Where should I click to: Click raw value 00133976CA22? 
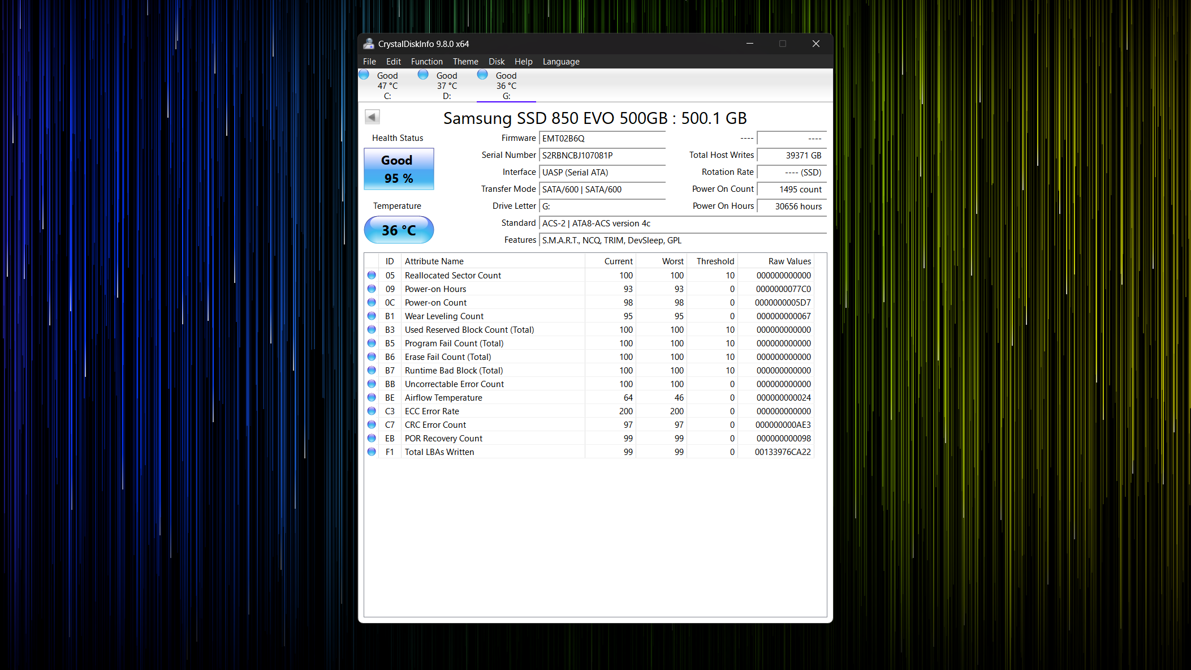click(x=783, y=452)
